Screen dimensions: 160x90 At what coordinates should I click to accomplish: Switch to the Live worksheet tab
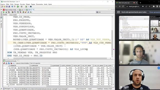click(22, 10)
